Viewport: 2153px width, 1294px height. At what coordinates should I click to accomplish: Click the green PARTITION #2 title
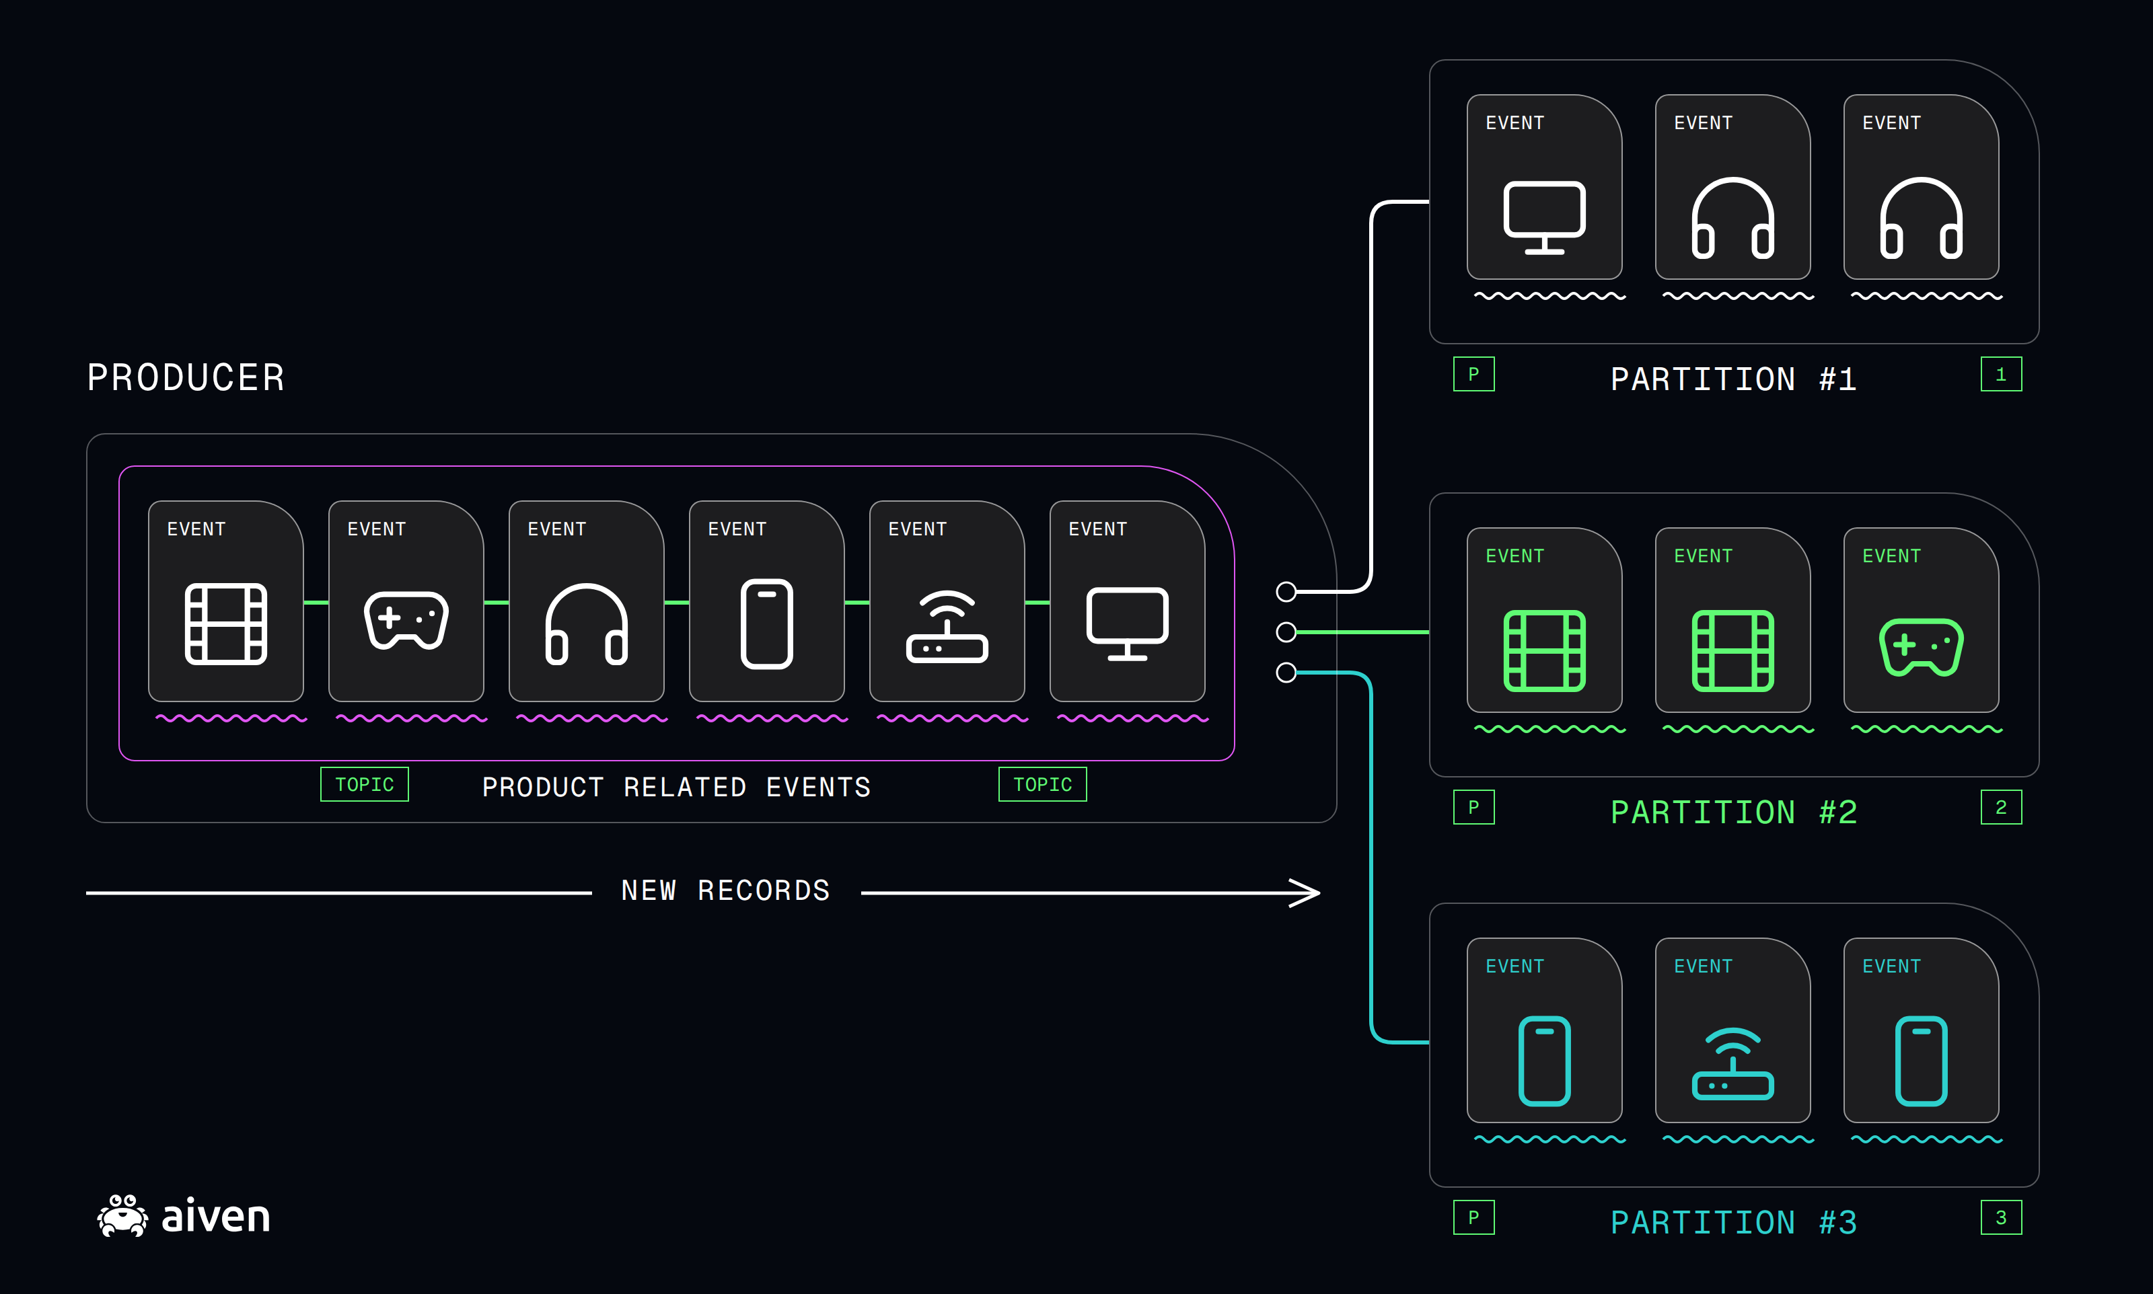coord(1734,812)
